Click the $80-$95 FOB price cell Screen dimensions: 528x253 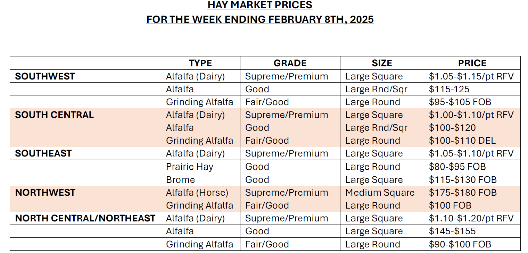coord(457,167)
